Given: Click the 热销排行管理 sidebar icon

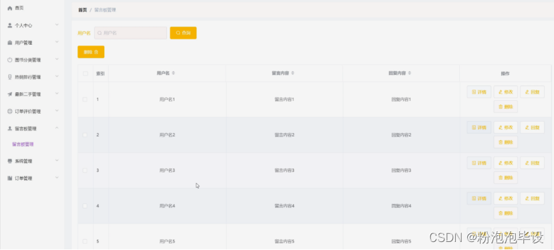Looking at the screenshot, I should 10,77.
